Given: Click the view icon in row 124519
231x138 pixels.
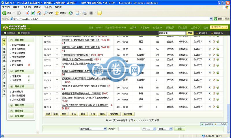Looking at the screenshot, I should click(x=210, y=73).
